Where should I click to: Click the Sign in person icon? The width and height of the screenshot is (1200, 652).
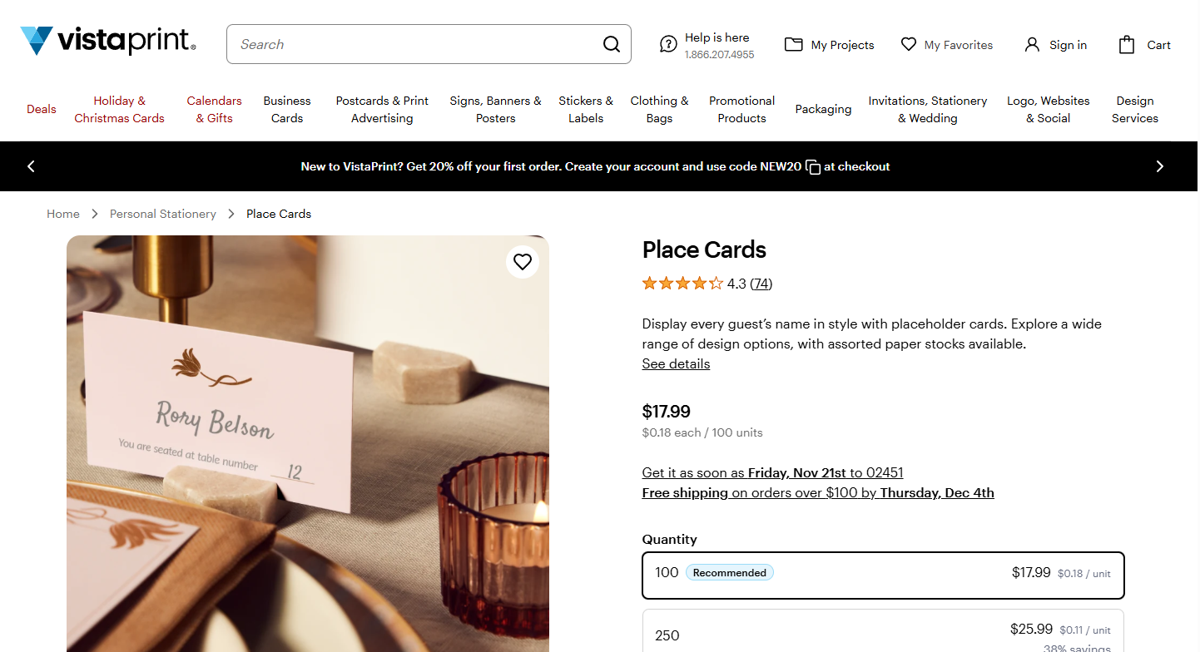(1032, 45)
